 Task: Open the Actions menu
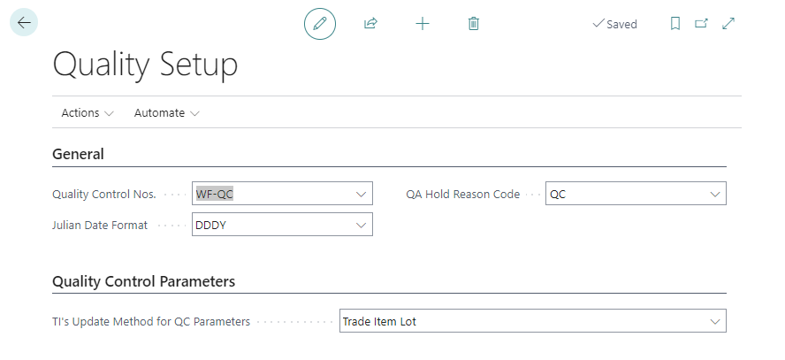pos(87,113)
